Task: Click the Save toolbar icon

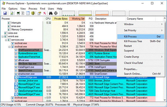Action: (x=5, y=13)
